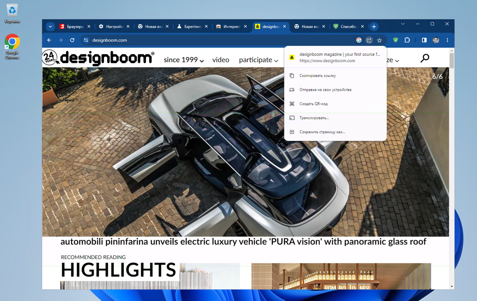
Task: Expand the "participate" menu
Action: pyautogui.click(x=259, y=60)
